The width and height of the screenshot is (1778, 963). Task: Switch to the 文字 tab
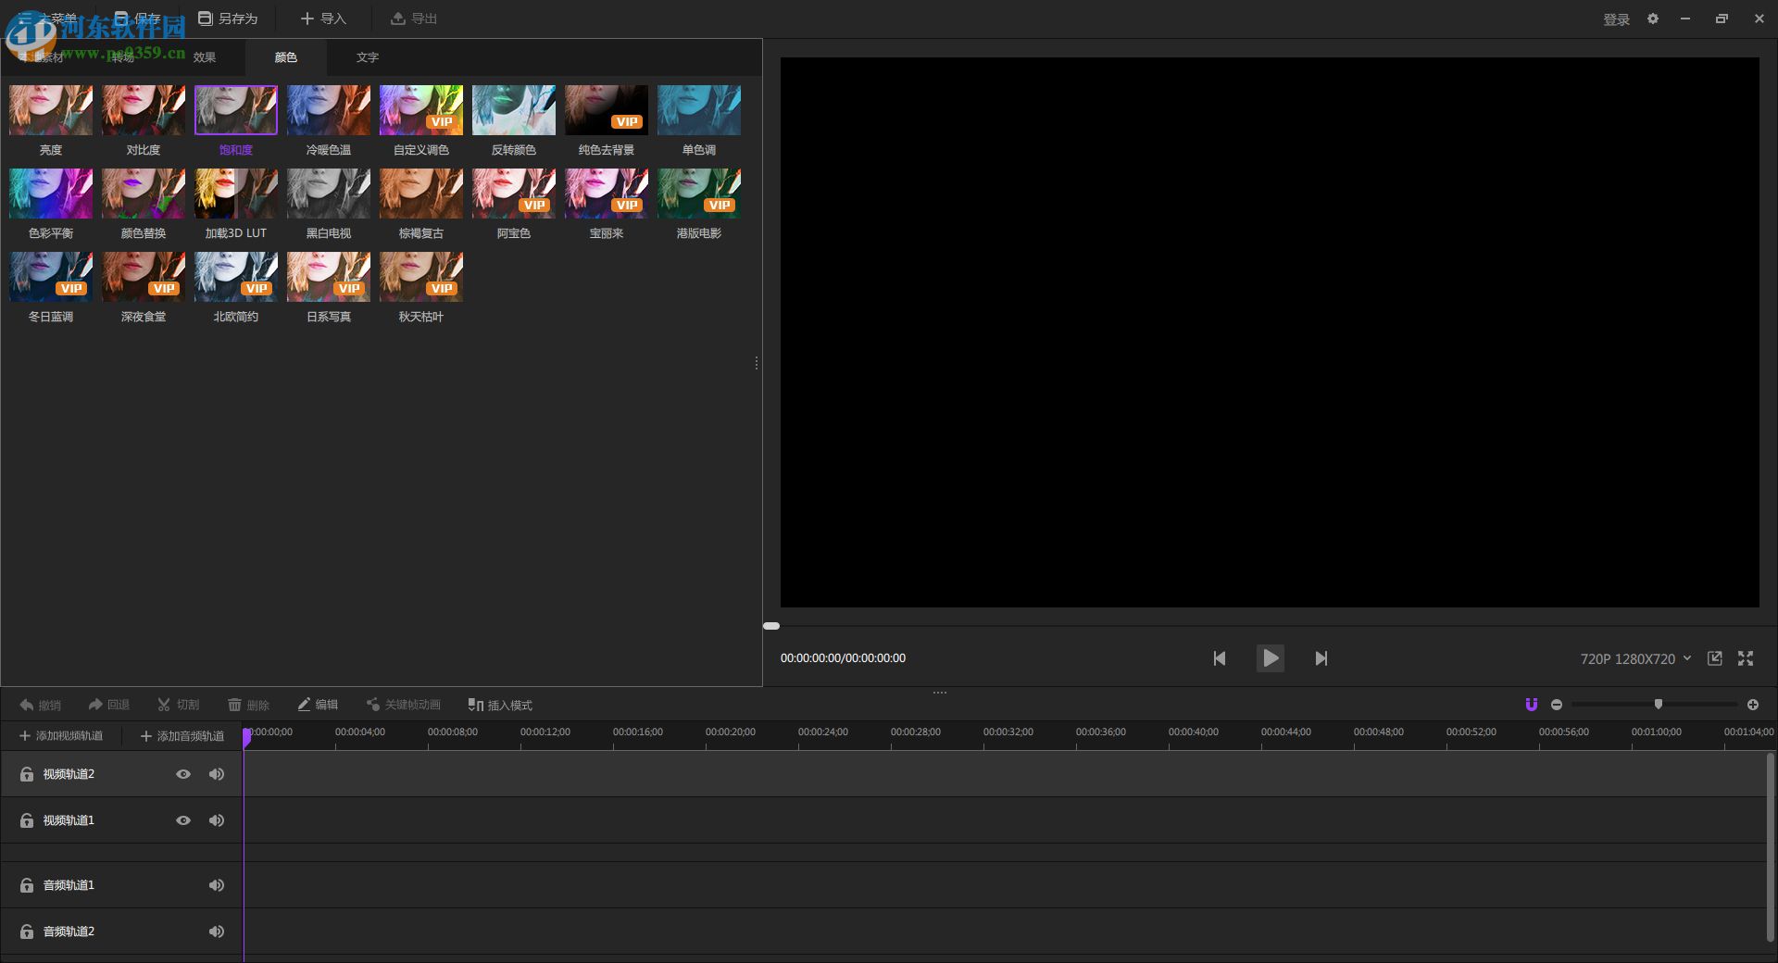[x=368, y=57]
